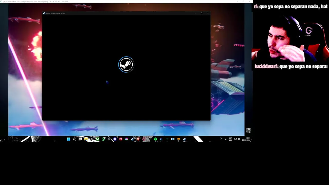Click the orange app icon in taskbar
Screen dimensions: 329x185
pos(179,139)
